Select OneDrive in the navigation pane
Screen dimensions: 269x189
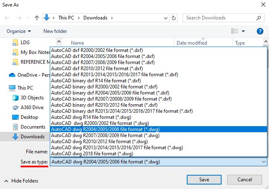[29, 75]
